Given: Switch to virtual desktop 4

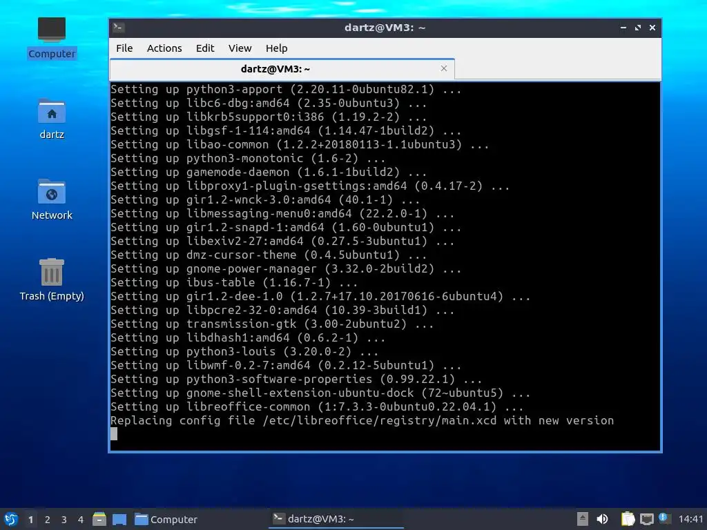Looking at the screenshot, I should [81, 520].
